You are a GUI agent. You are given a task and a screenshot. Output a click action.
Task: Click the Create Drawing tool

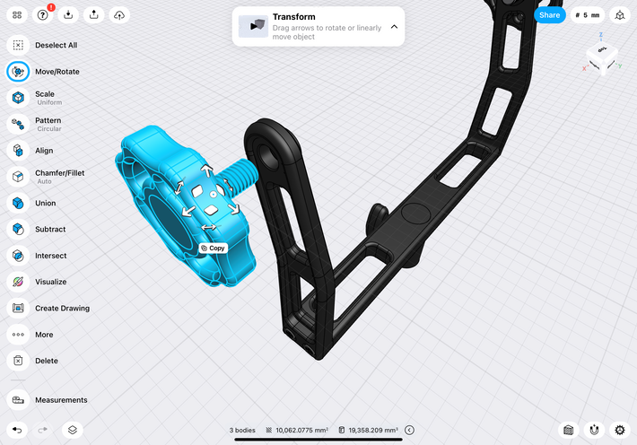click(x=18, y=308)
